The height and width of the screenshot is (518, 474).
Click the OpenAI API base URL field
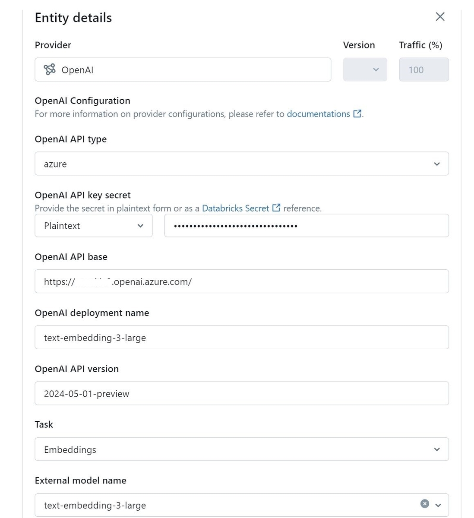pos(242,281)
